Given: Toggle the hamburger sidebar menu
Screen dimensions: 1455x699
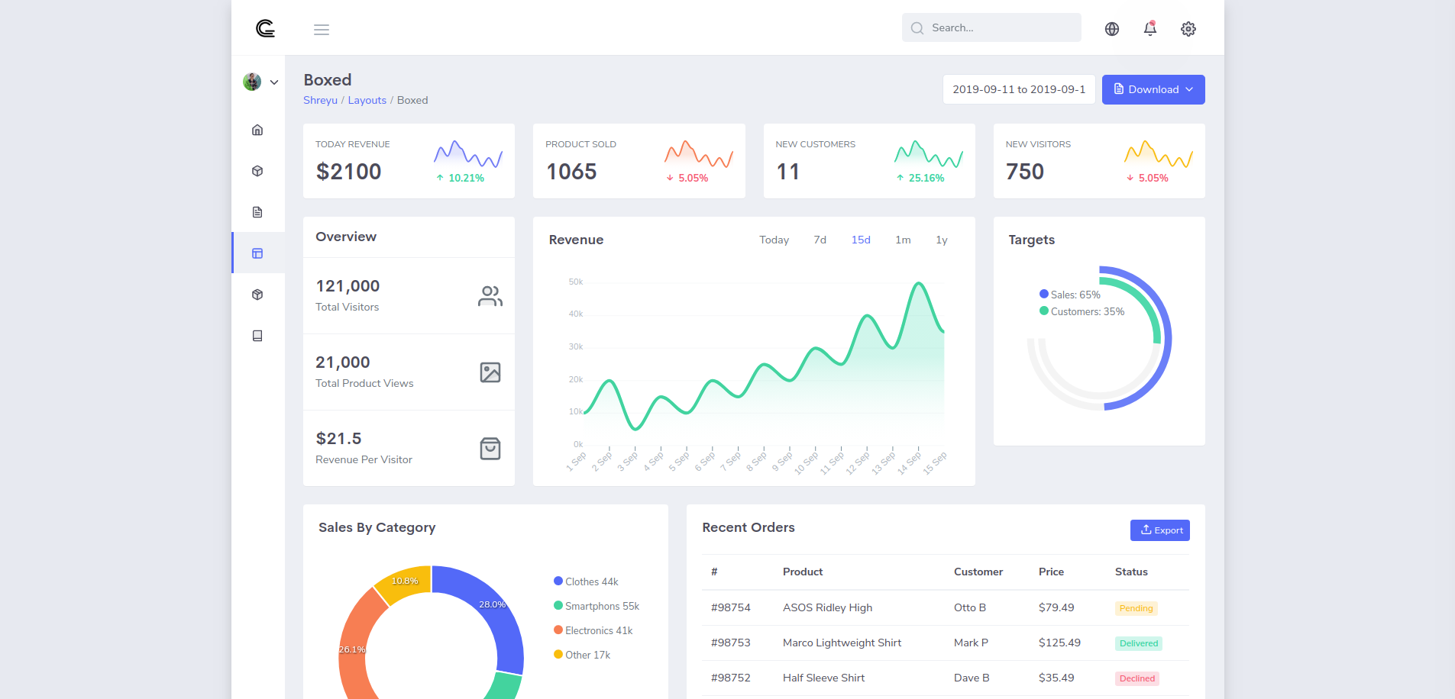Looking at the screenshot, I should point(322,30).
